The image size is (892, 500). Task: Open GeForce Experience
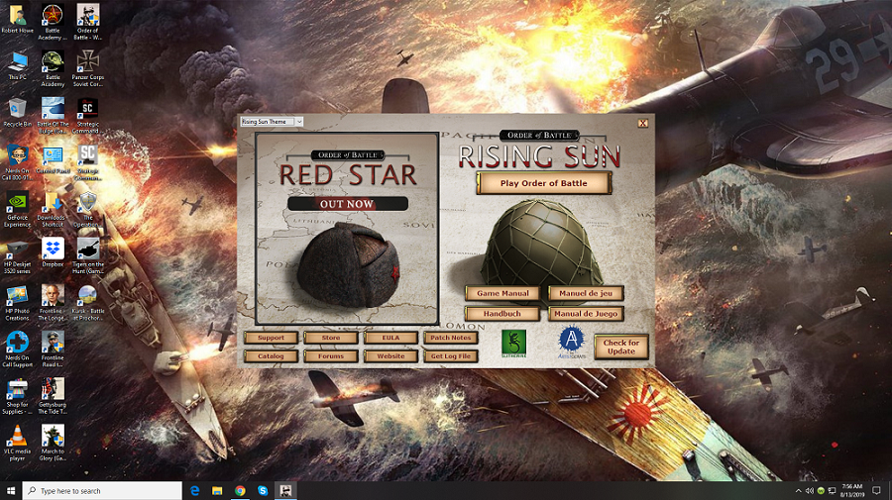pyautogui.click(x=18, y=210)
